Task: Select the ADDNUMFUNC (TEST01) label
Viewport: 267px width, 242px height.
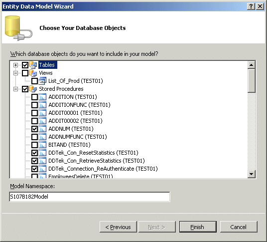Action: pyautogui.click(x=78, y=137)
